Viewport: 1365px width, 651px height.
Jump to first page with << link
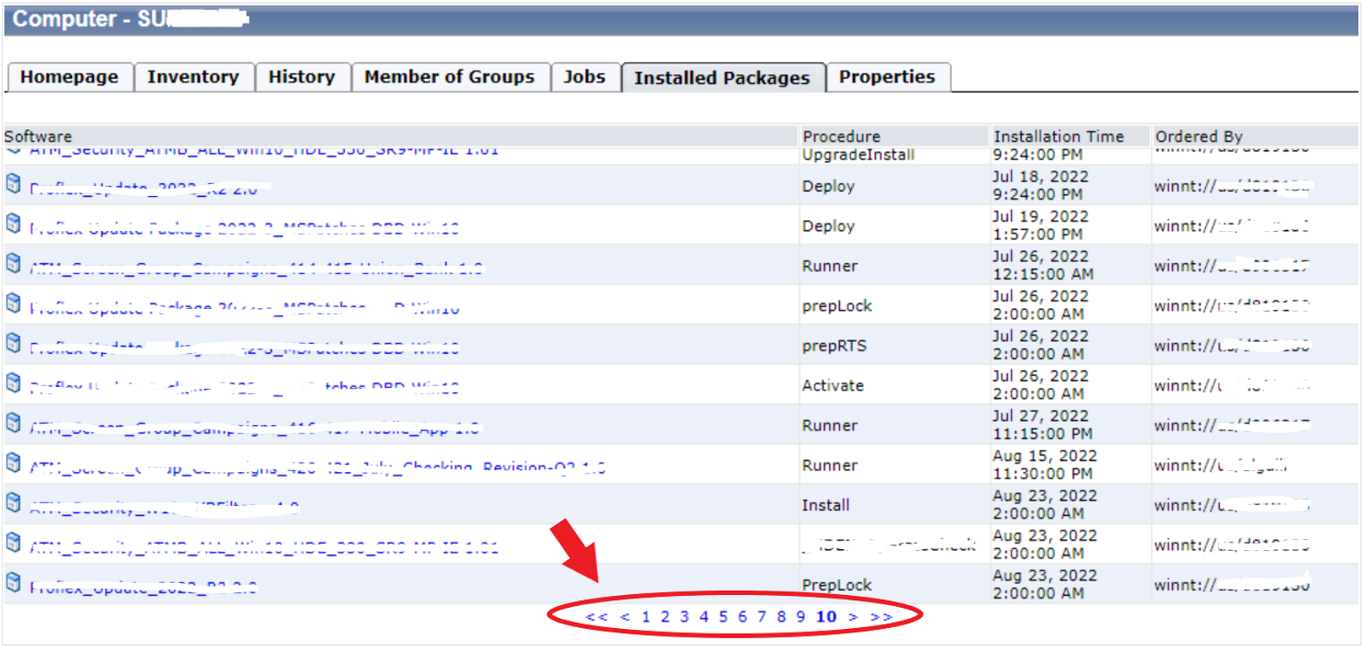coord(596,617)
